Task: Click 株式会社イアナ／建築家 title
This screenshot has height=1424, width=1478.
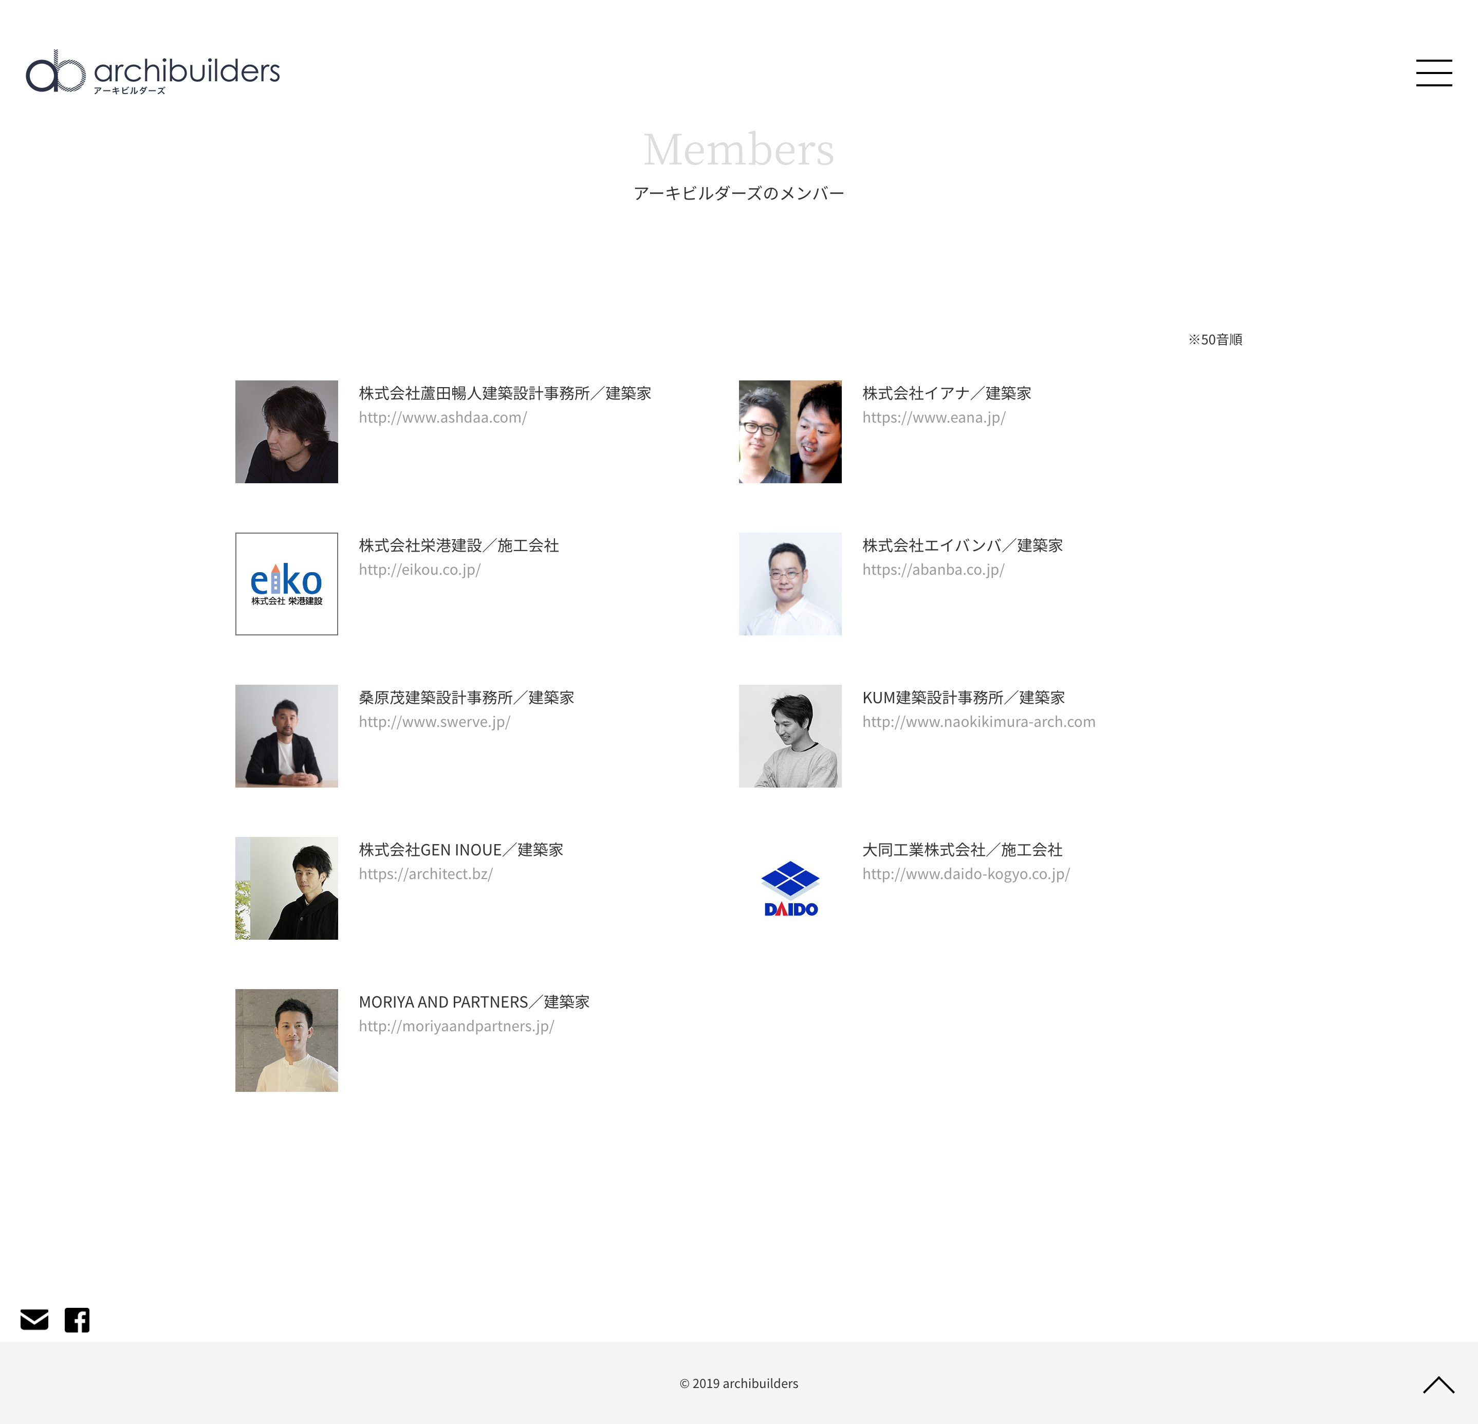Action: click(947, 393)
